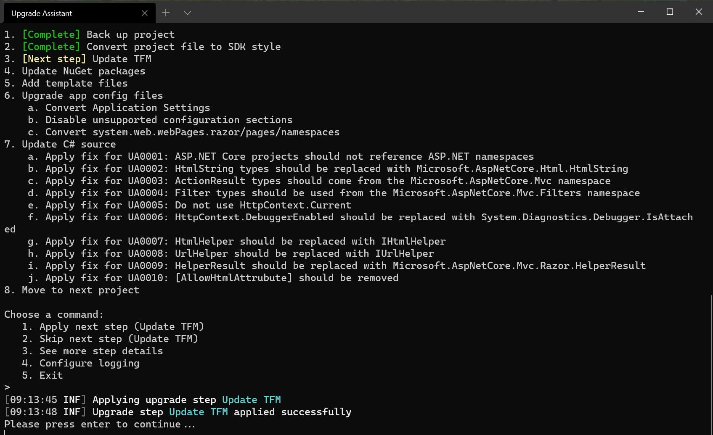This screenshot has width=713, height=435.
Task: Click the Move to next project step
Action: coord(72,290)
